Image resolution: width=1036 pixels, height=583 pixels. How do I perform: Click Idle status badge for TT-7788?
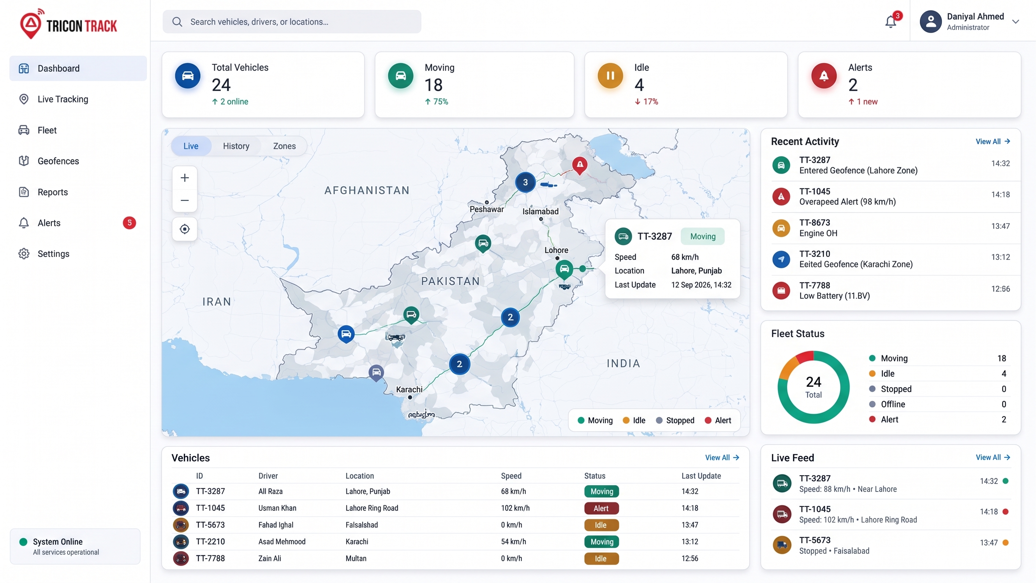click(601, 559)
